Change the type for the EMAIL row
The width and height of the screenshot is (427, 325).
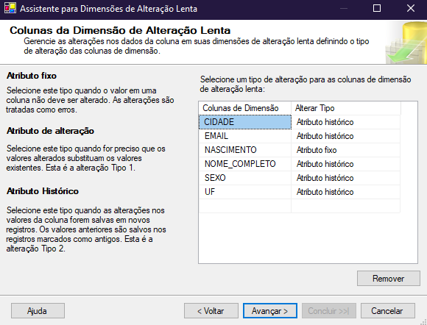(x=345, y=136)
